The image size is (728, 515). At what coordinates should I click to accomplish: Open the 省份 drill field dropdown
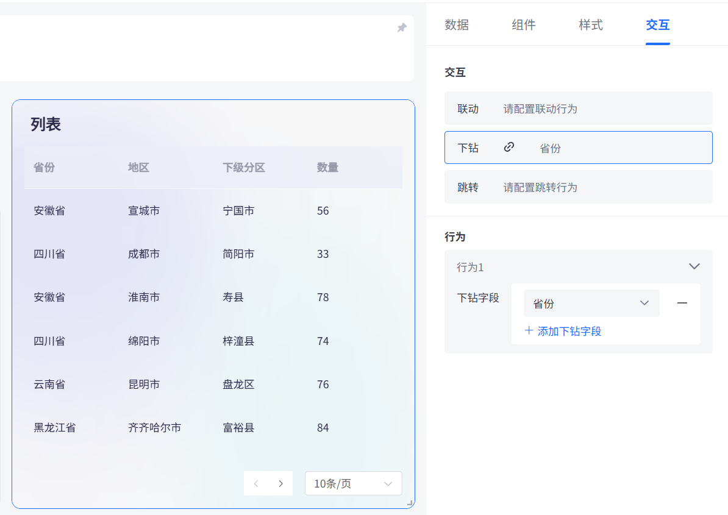tap(591, 304)
